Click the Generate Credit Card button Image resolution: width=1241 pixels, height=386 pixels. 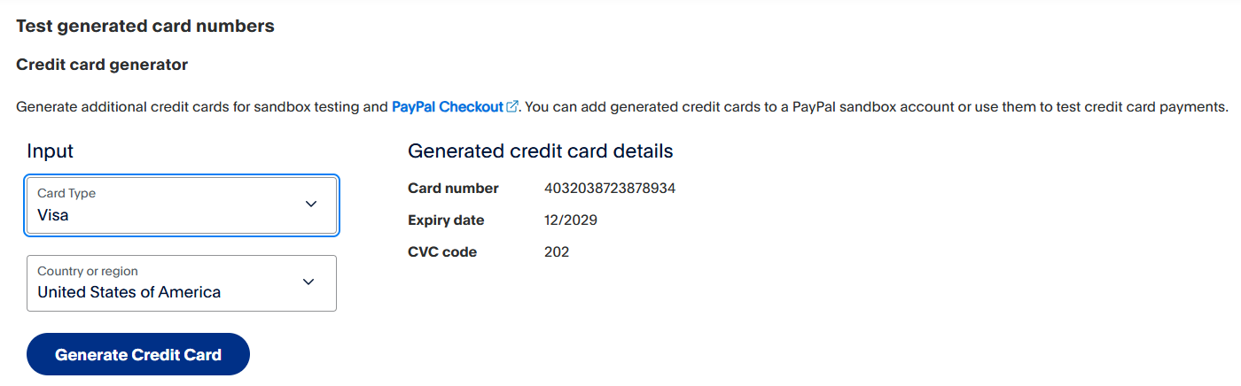pos(138,354)
